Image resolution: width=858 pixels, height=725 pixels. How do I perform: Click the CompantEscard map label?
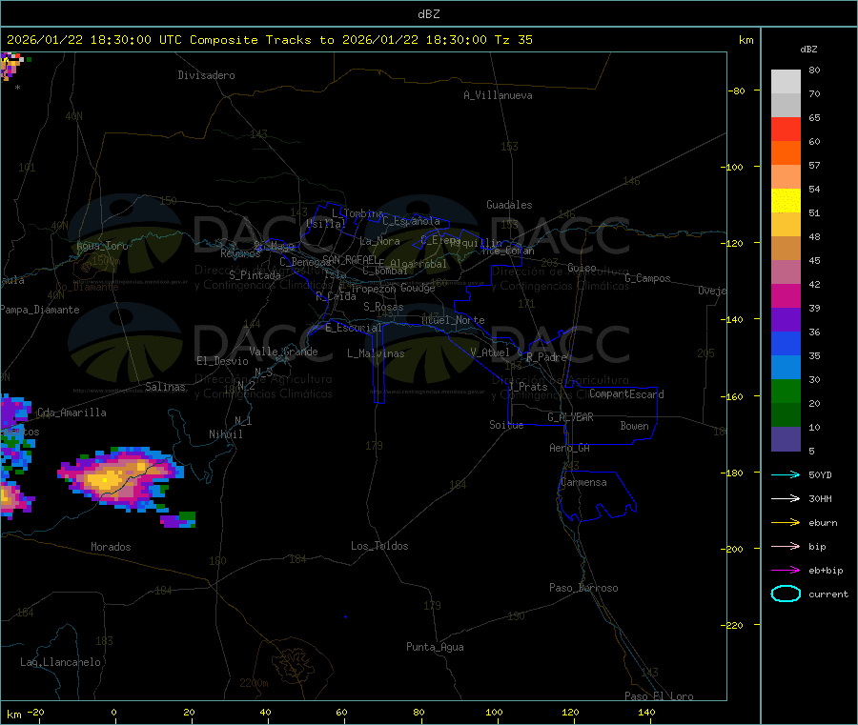click(x=626, y=394)
